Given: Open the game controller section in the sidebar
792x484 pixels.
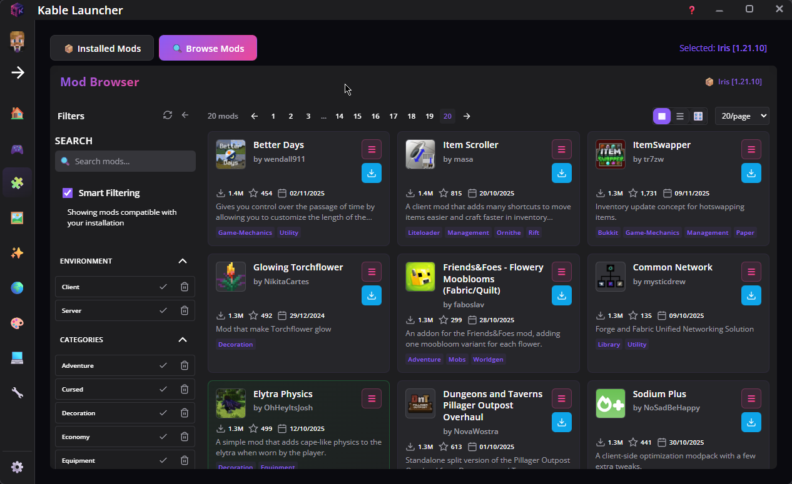Looking at the screenshot, I should (17, 149).
